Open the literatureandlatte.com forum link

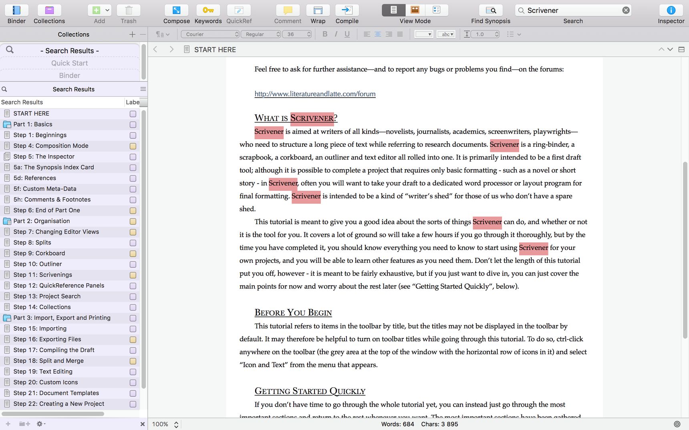(x=315, y=94)
